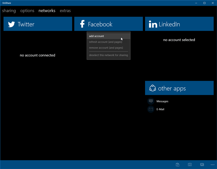Select the E-Mail envelope icon
Image resolution: width=217 pixels, height=169 pixels.
[x=151, y=109]
